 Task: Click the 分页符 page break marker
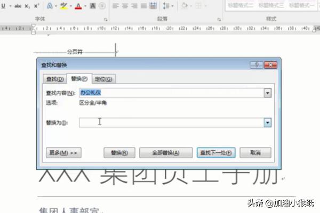point(75,52)
